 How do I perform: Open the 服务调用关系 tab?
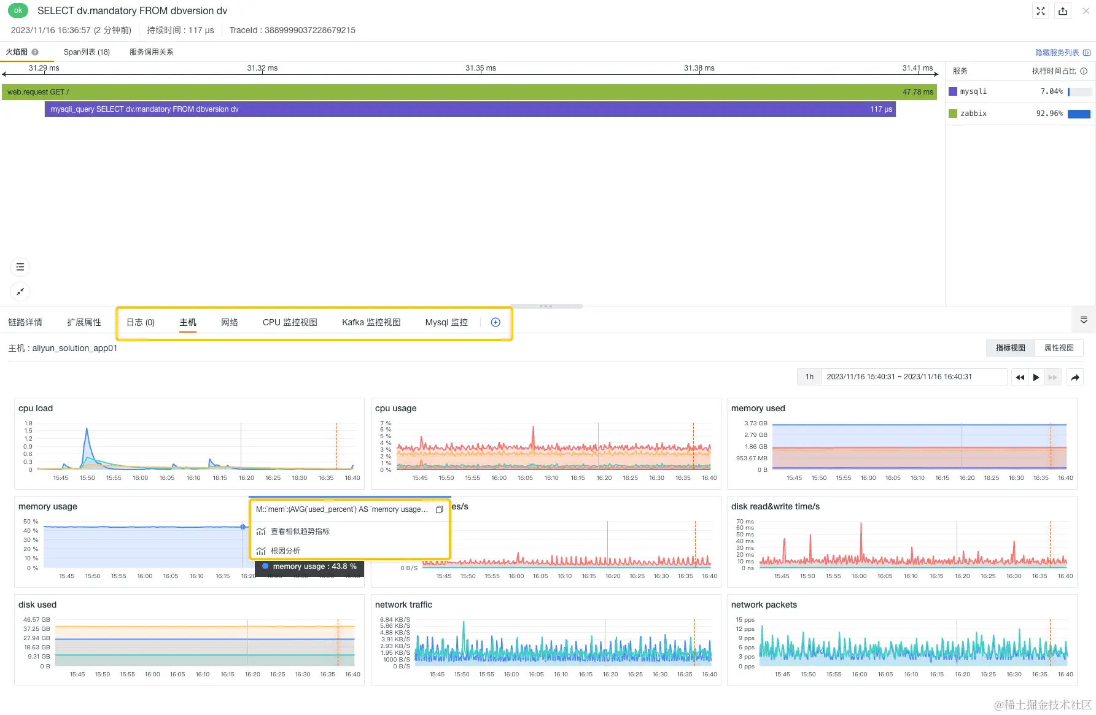click(151, 52)
